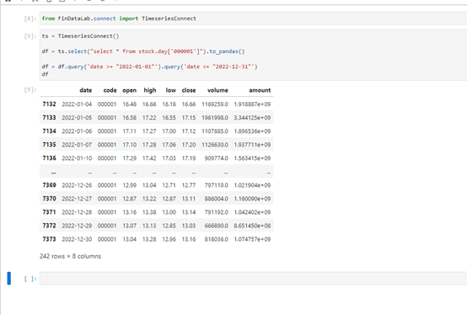Image resolution: width=467 pixels, height=315 pixels.
Task: Click the date cell 2022-12-28
Action: pos(77,212)
